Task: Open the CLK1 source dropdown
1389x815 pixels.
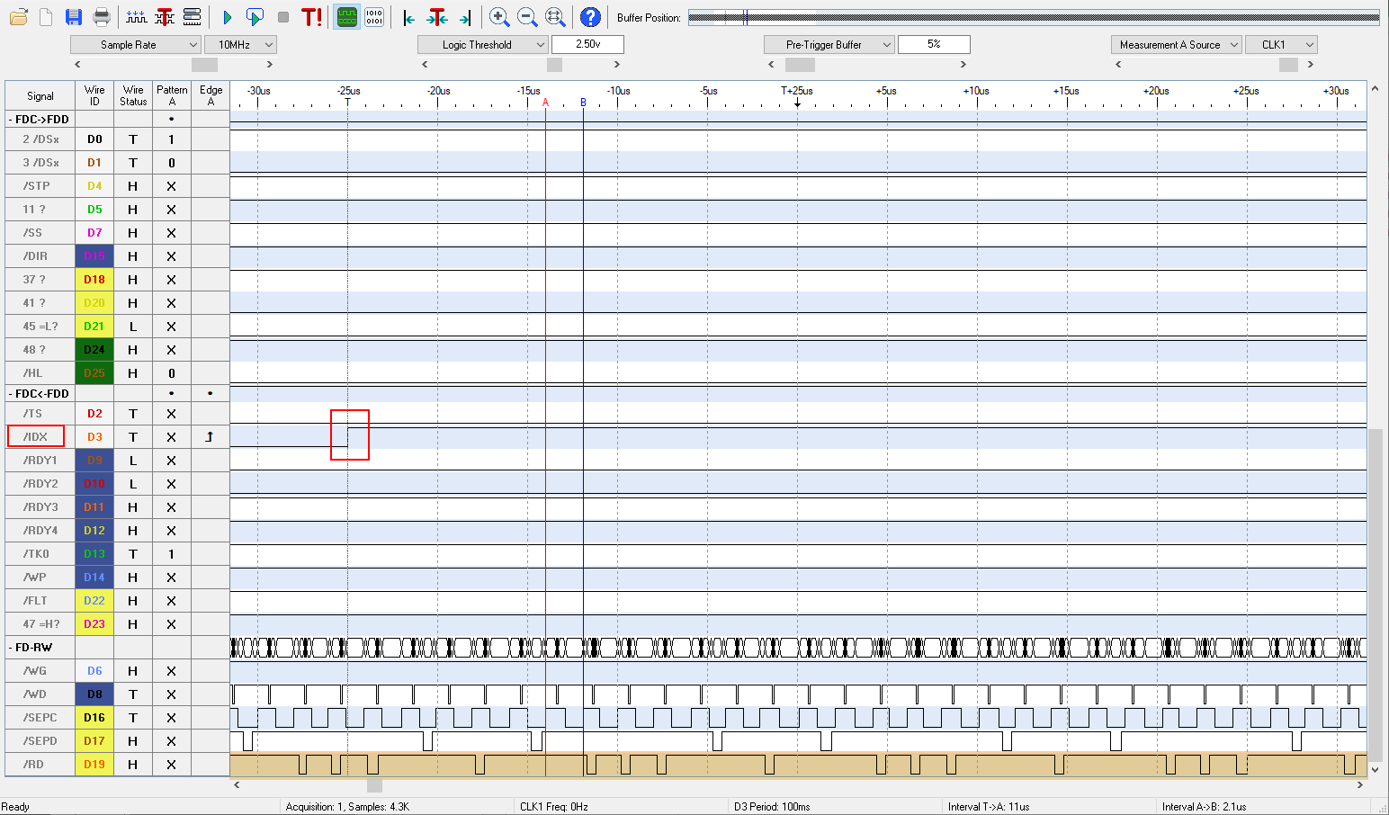Action: point(1281,44)
